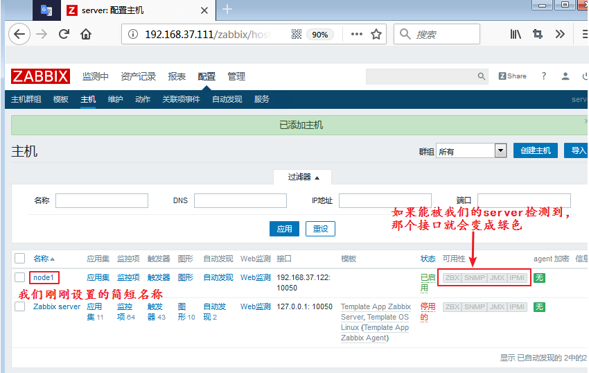The height and width of the screenshot is (373, 589).
Task: Click the 创建主机 button
Action: pos(535,150)
